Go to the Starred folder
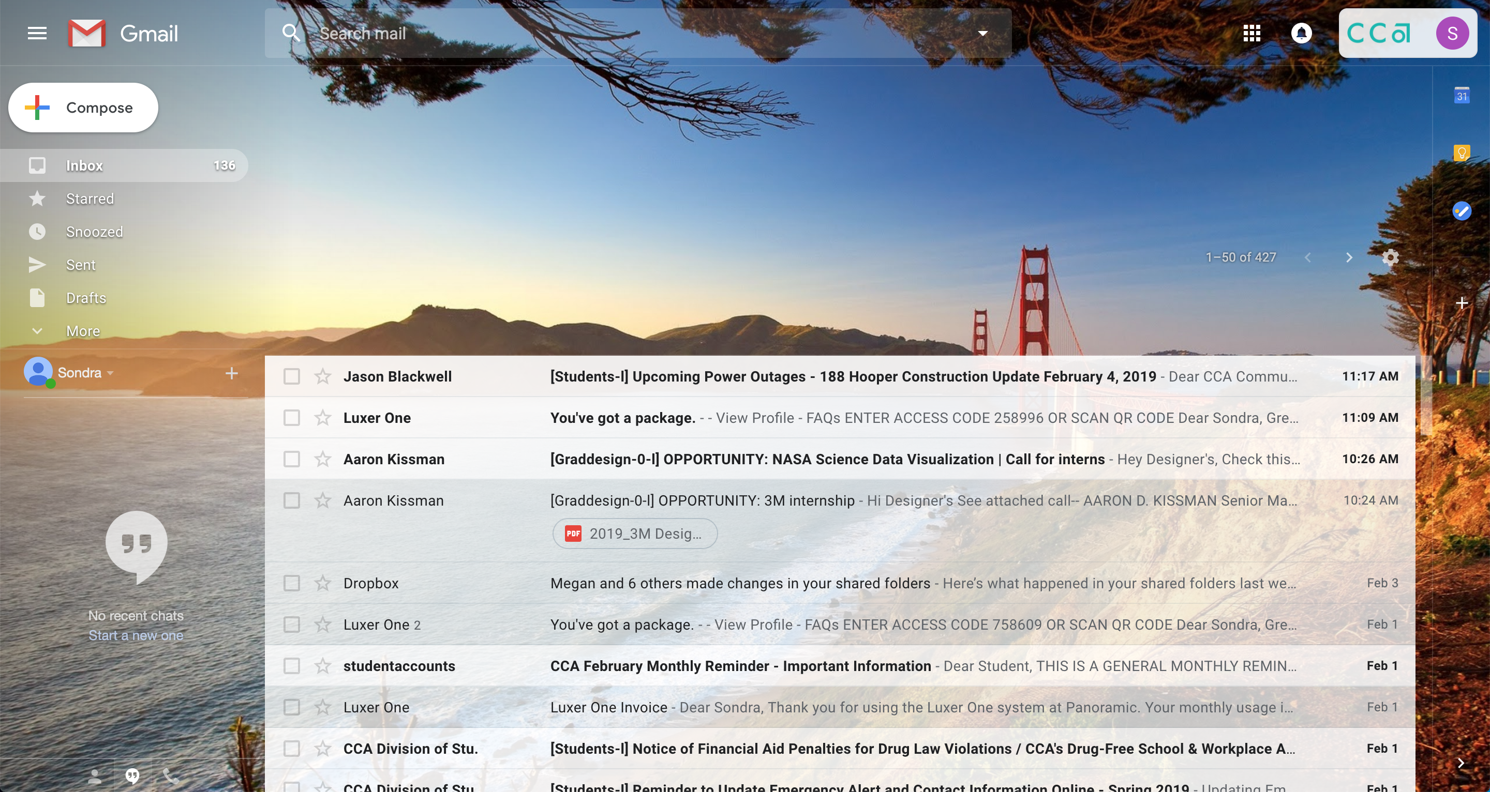1490x792 pixels. (x=90, y=199)
